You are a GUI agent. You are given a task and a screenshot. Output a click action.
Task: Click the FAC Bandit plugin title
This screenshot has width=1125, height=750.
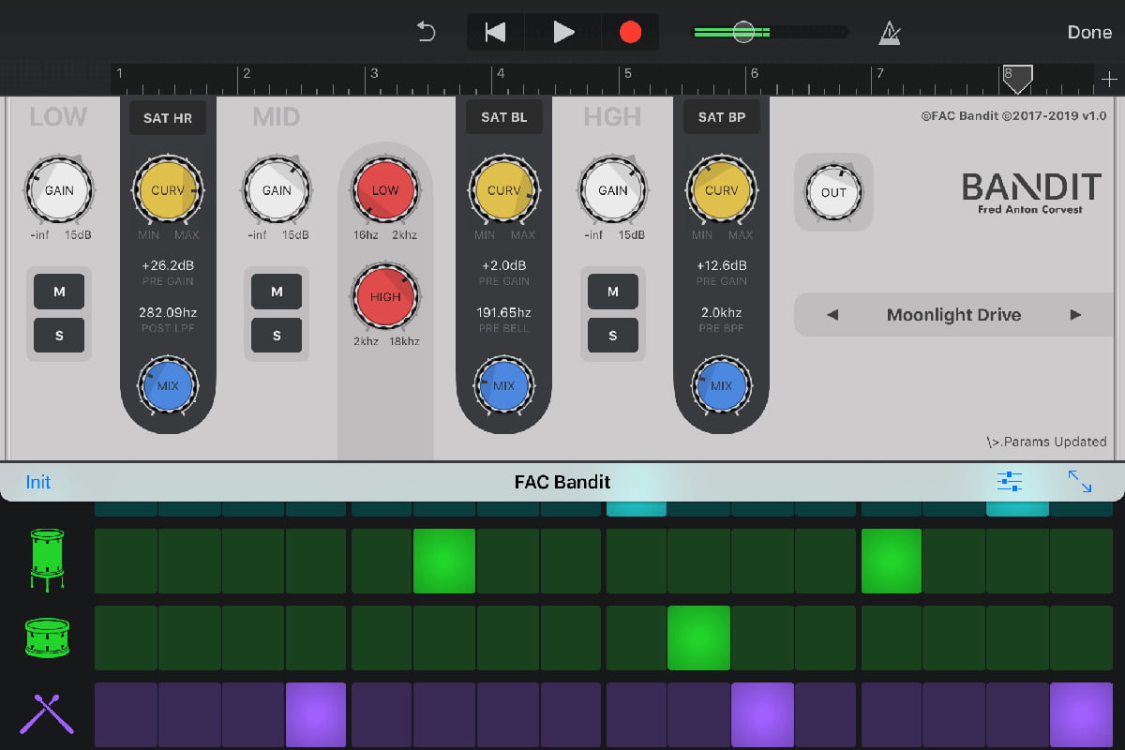click(x=562, y=482)
